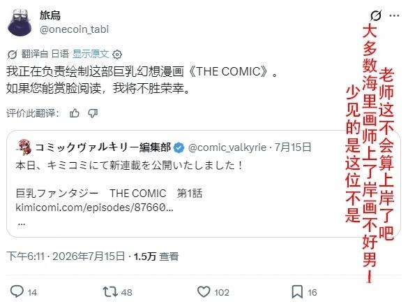
Task: Click the blue verified badge
Action: coord(179,147)
